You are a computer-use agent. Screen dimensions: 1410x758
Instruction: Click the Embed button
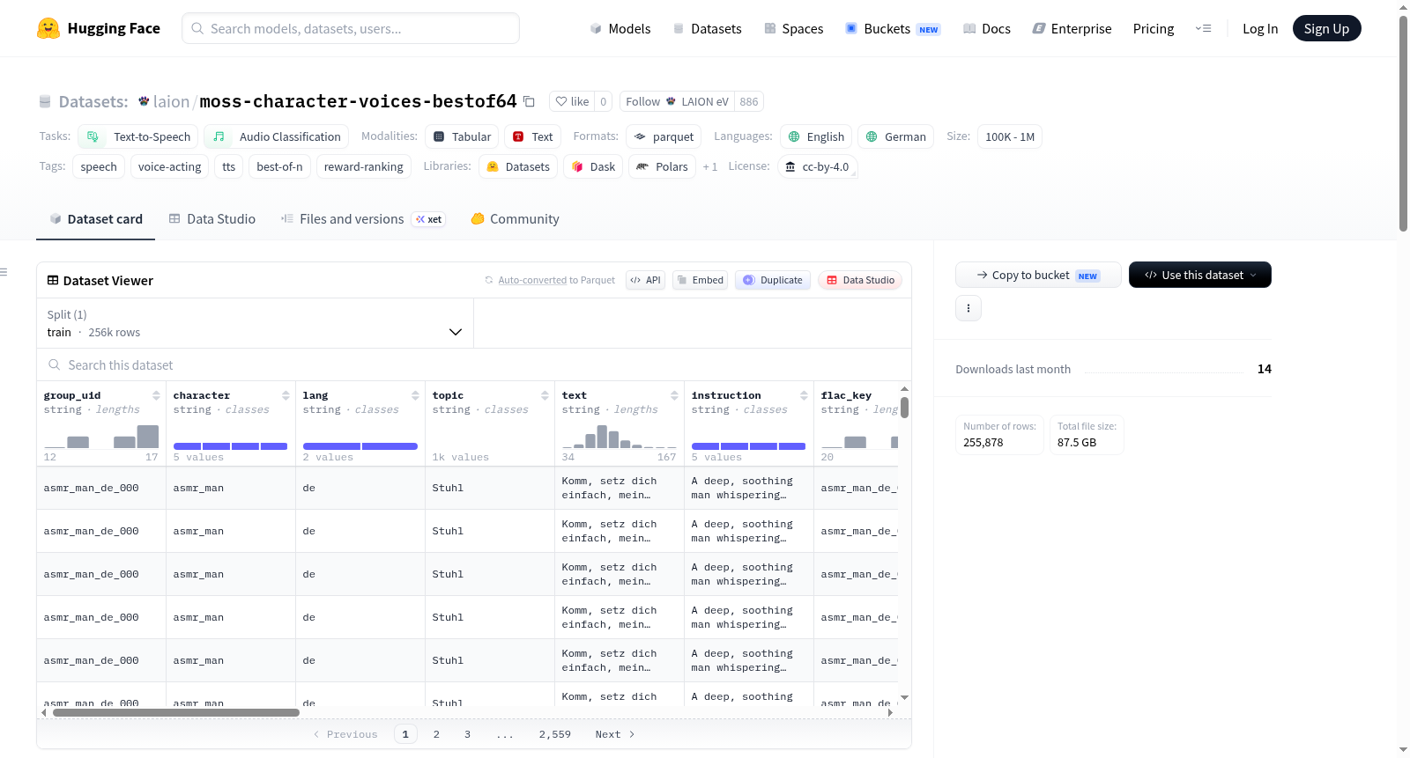pos(700,280)
